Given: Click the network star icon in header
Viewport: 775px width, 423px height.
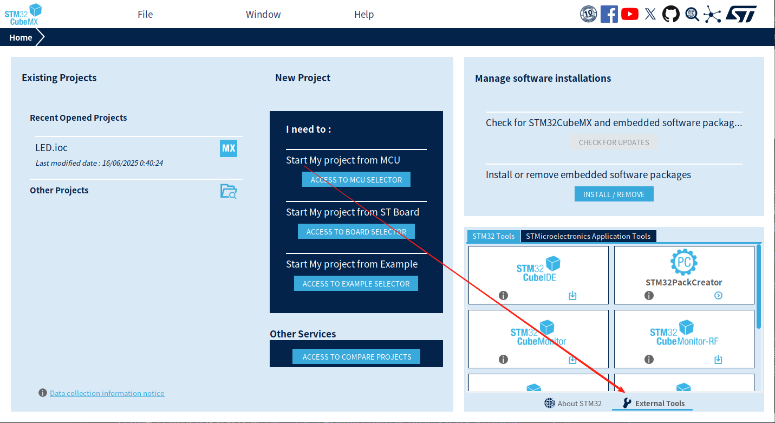Looking at the screenshot, I should 712,14.
